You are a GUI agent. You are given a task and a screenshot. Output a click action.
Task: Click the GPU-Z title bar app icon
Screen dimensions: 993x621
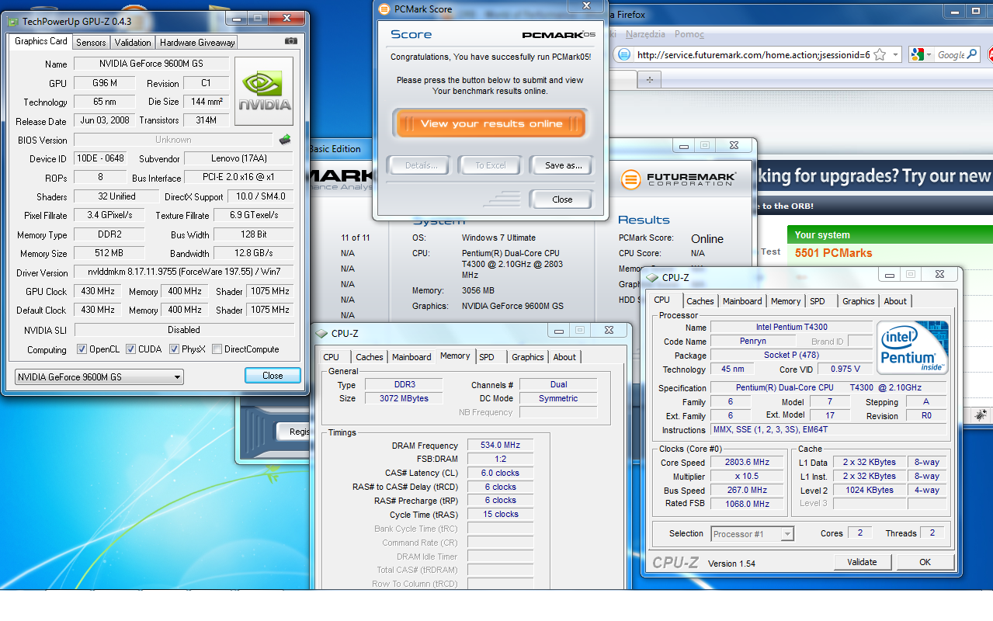click(x=14, y=22)
